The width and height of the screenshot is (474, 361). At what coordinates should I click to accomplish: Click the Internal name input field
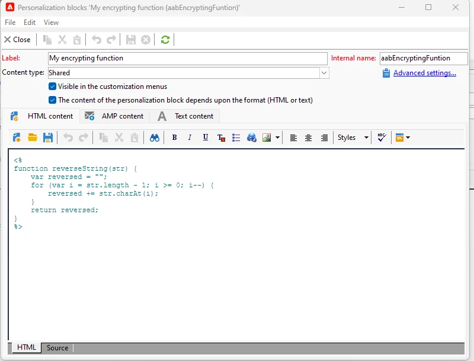[x=423, y=58]
